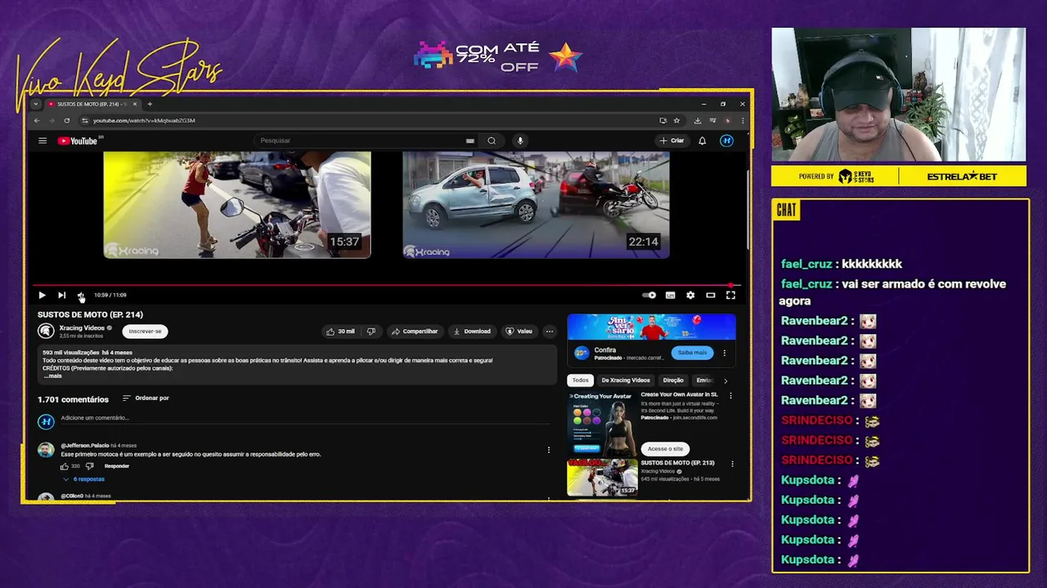This screenshot has height=588, width=1047.
Task: Like the video with 30 mil
Action: pos(340,331)
